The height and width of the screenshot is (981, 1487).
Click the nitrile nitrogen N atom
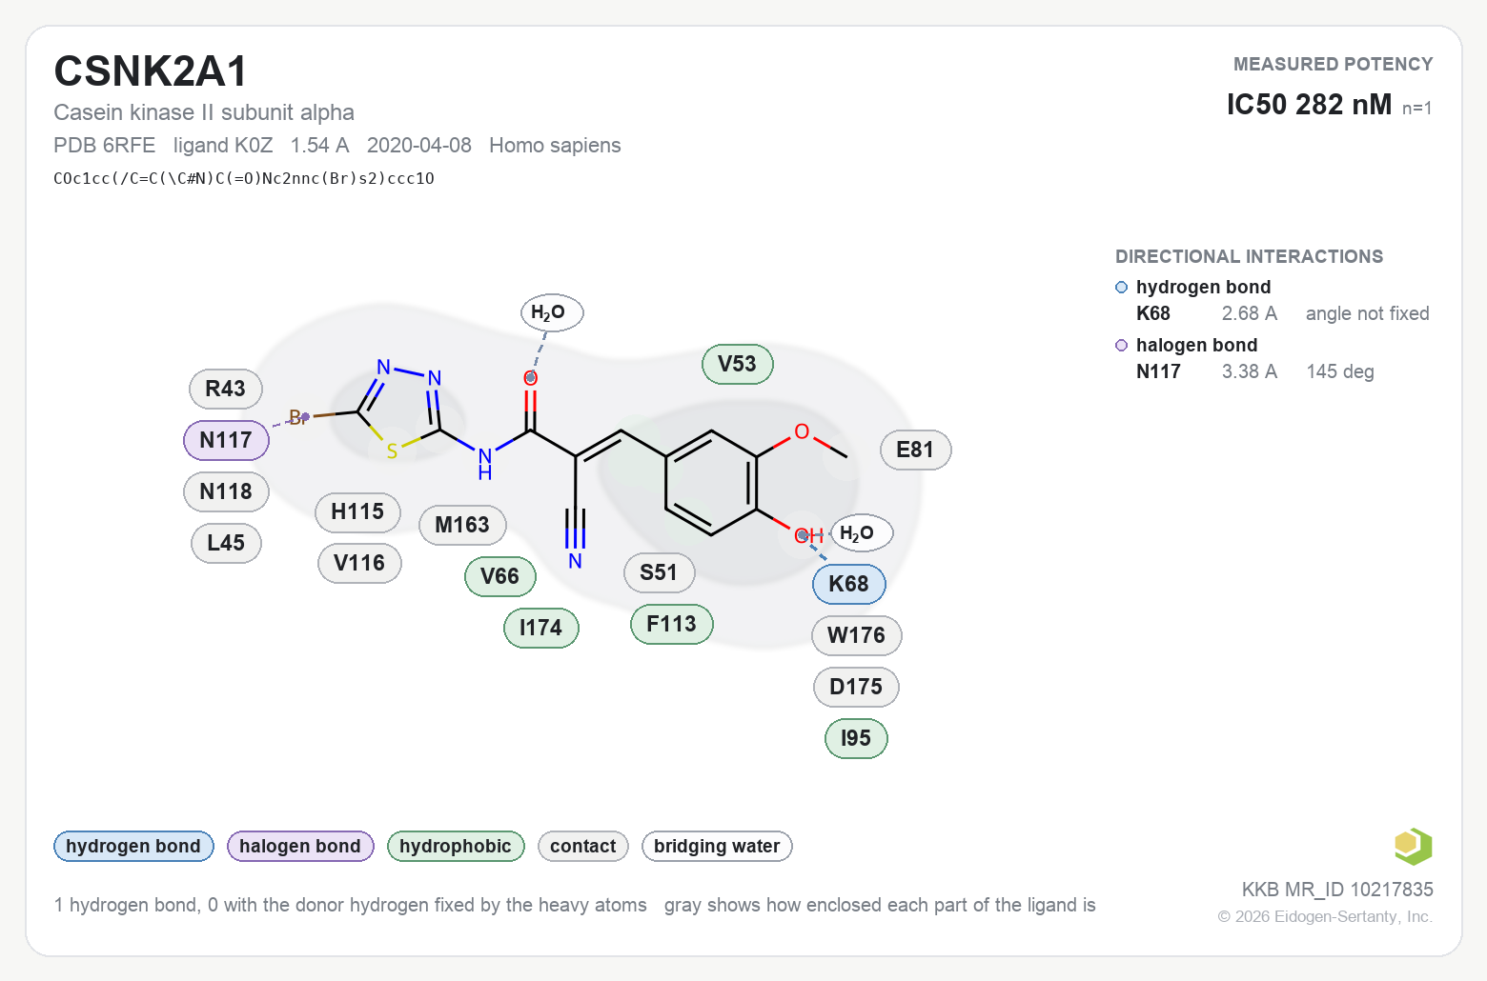pyautogui.click(x=575, y=562)
